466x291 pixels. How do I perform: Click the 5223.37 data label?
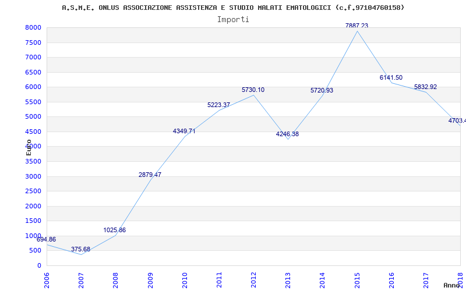(x=219, y=105)
